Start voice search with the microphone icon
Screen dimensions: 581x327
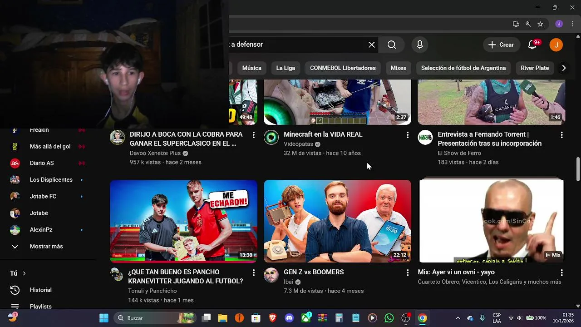pos(420,45)
